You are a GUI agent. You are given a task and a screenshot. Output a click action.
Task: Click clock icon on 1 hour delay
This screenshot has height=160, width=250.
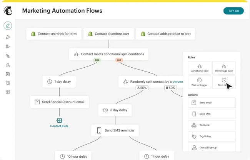[x=147, y=156]
